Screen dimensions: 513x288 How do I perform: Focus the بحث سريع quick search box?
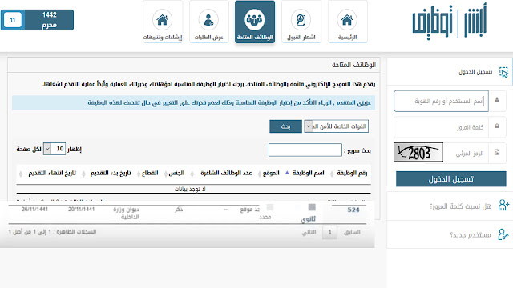click(x=305, y=150)
